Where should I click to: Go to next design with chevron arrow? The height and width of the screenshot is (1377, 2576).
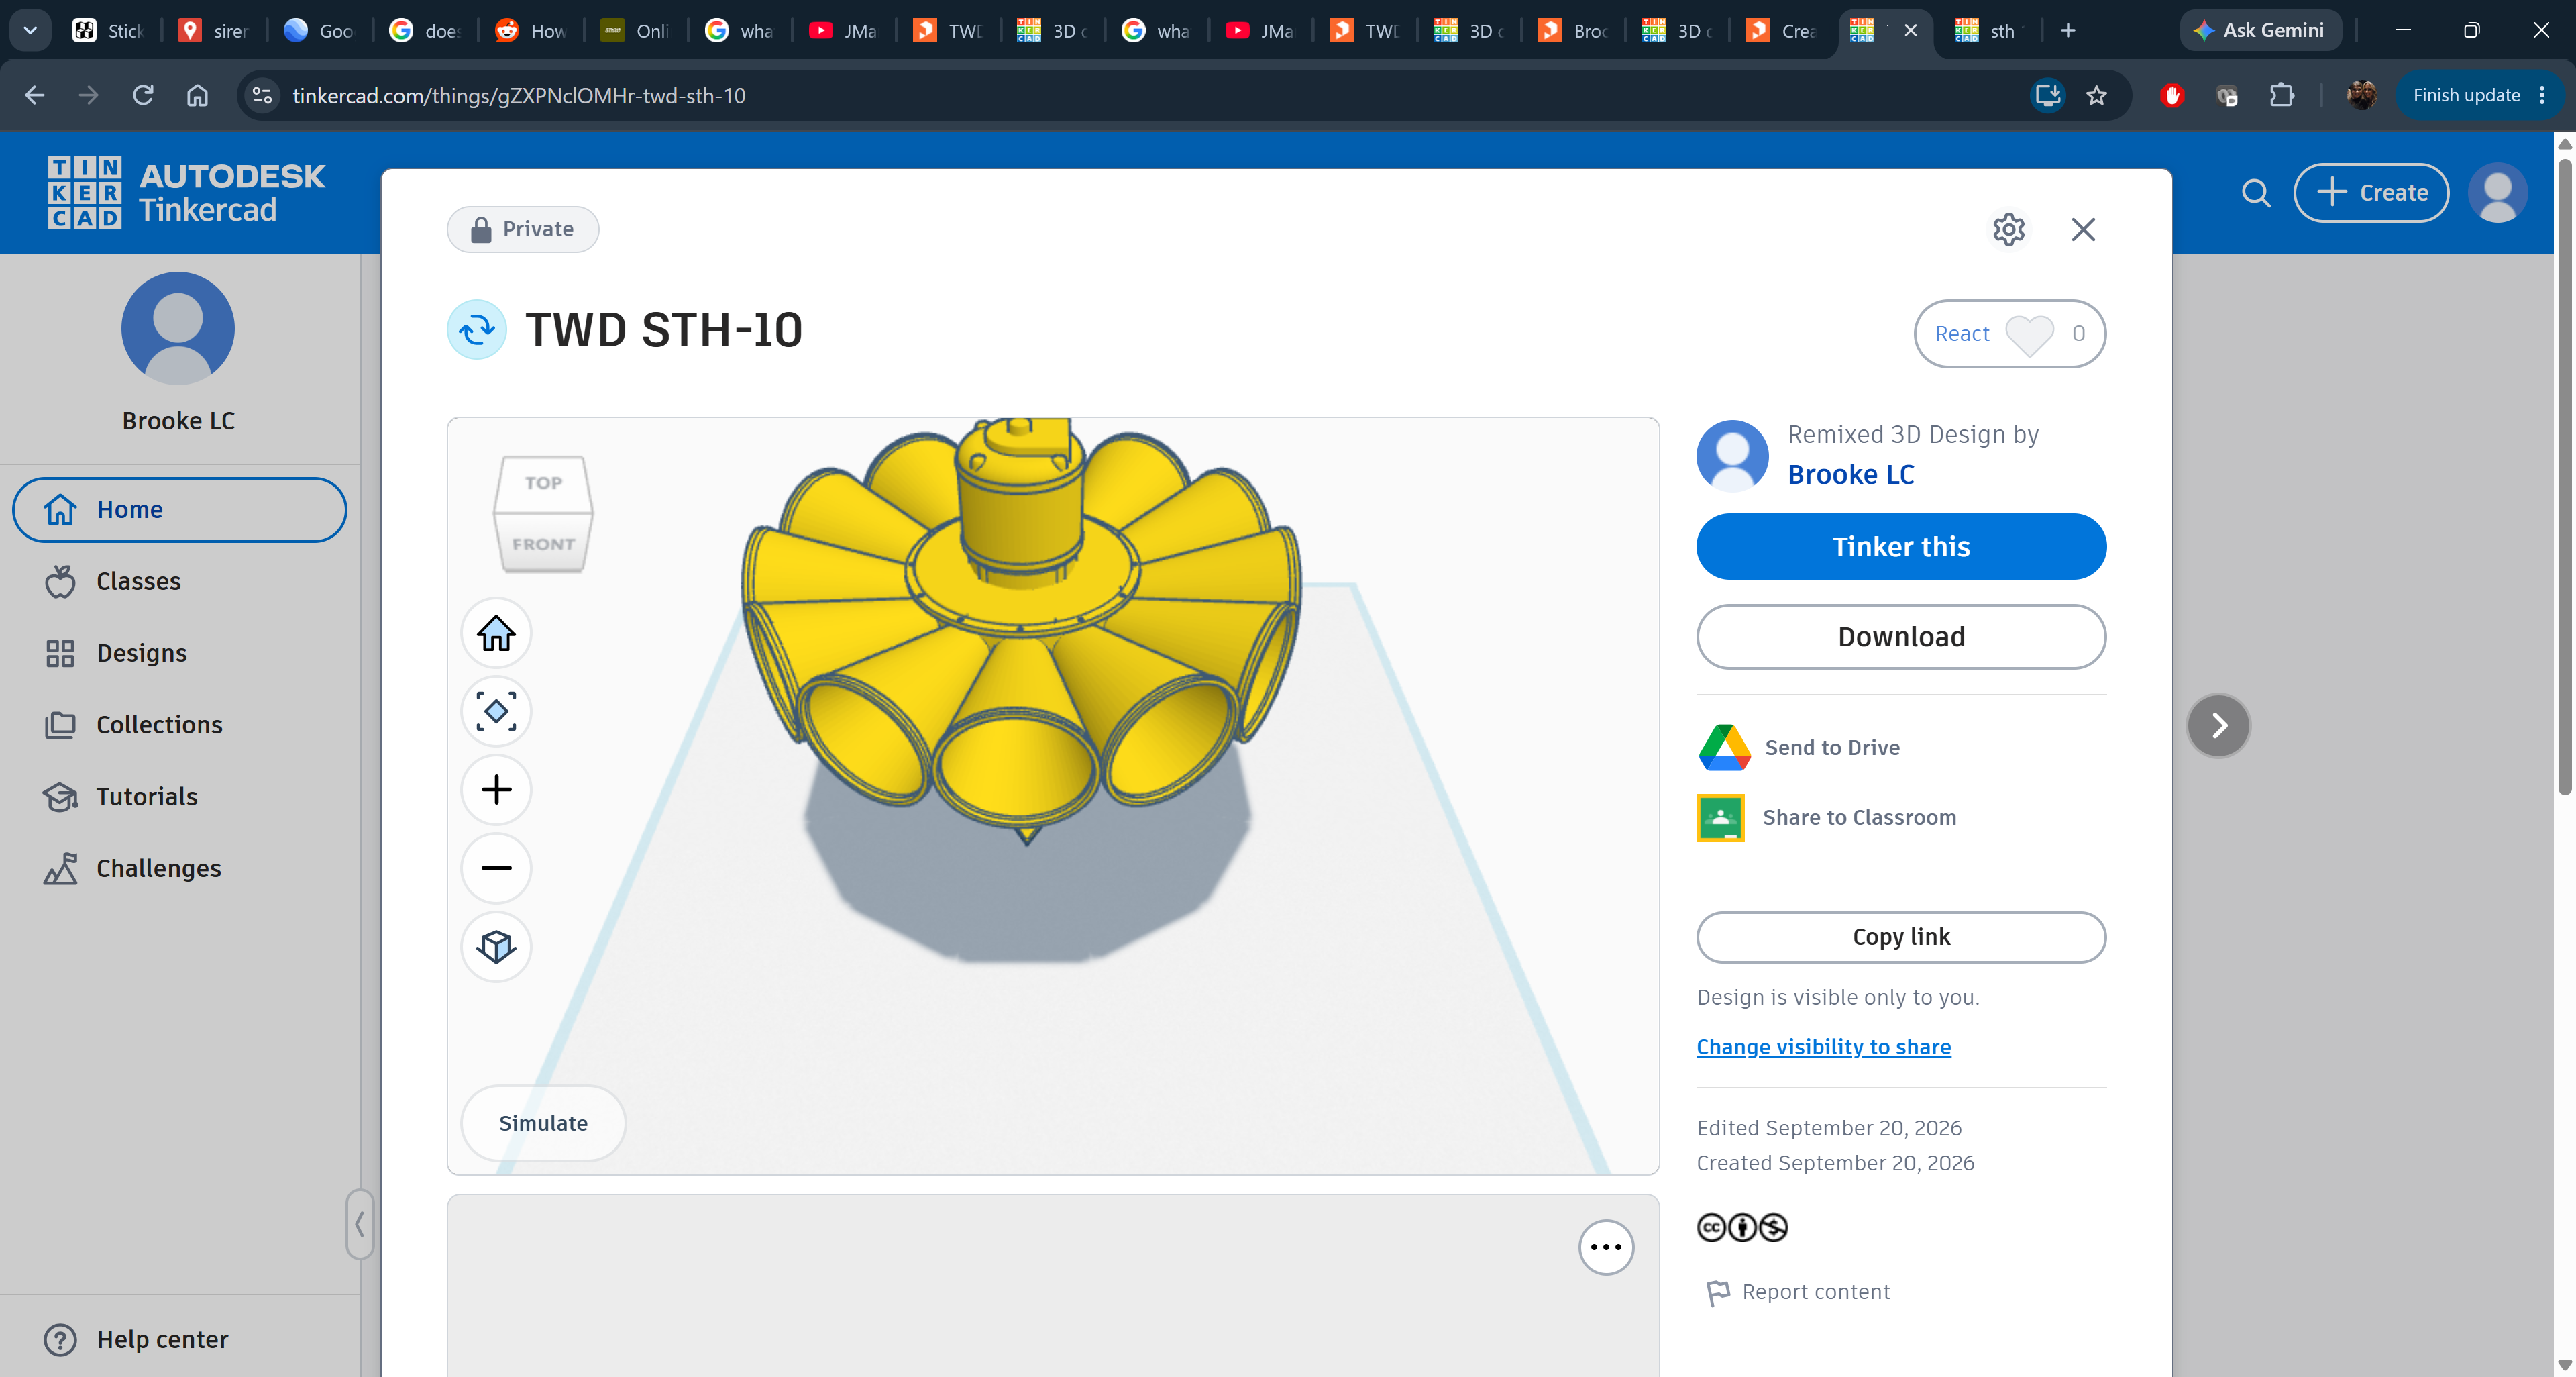2218,726
